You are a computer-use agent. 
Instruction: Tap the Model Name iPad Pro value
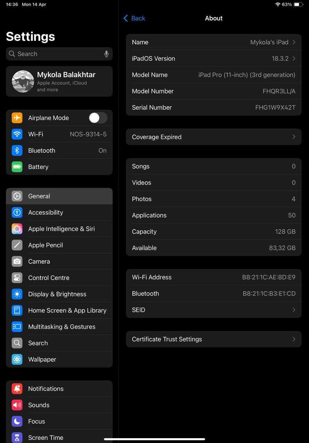[x=247, y=75]
